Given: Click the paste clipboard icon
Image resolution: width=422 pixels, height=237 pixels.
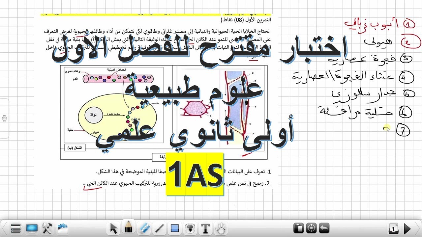Looking at the screenshot, I should 298,228.
